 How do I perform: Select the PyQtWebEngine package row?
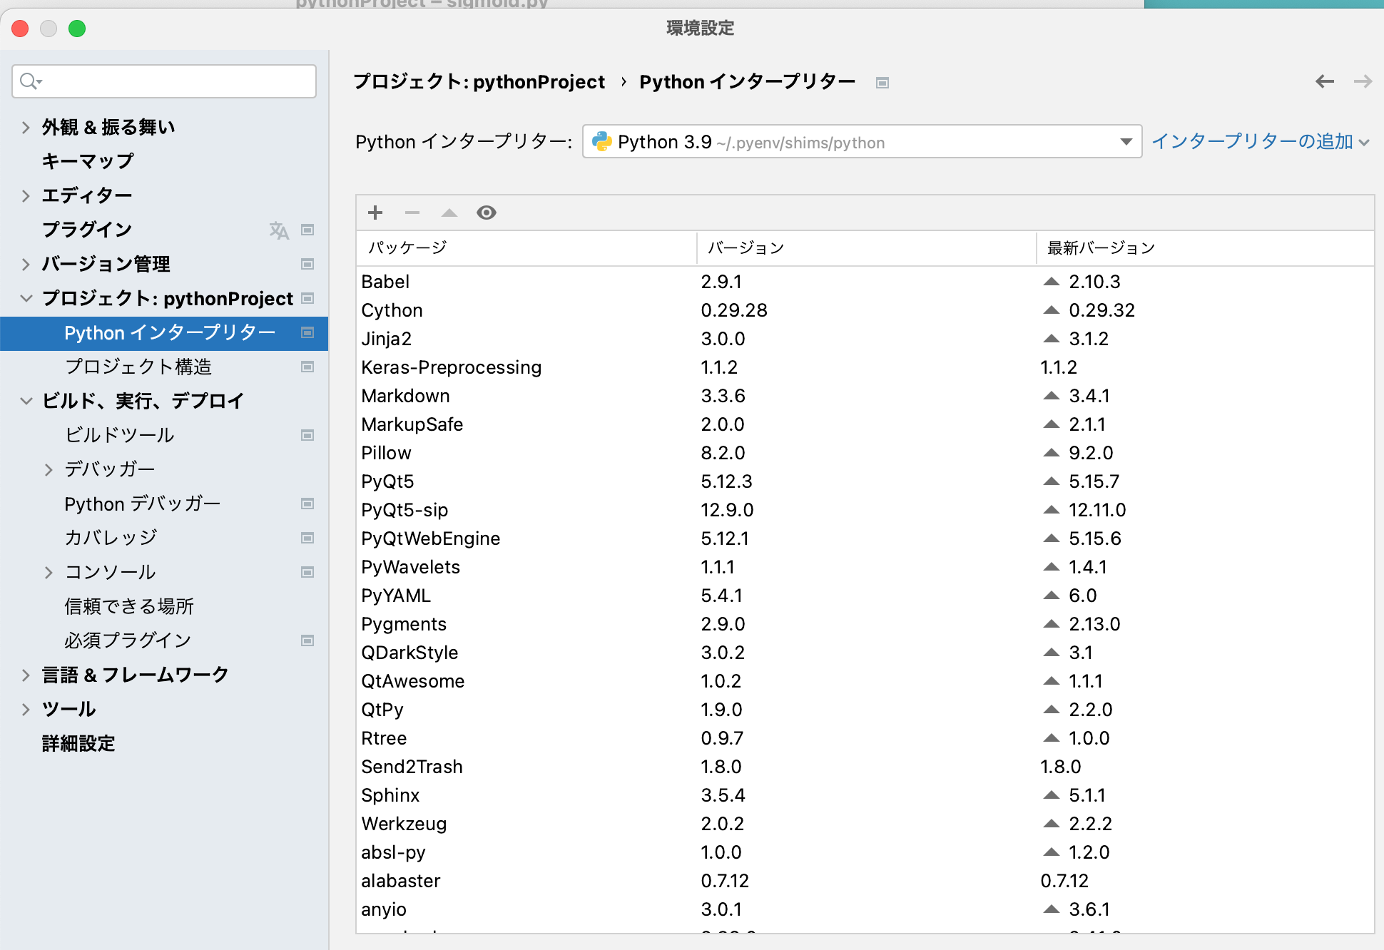[x=865, y=538]
